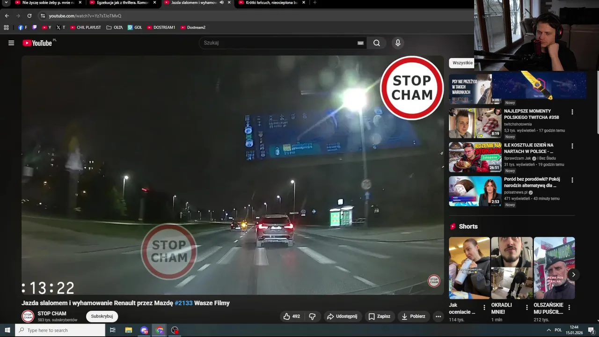Click the STOP CHAM channel avatar below the video
Viewport: 599px width, 337px height.
[x=28, y=316]
